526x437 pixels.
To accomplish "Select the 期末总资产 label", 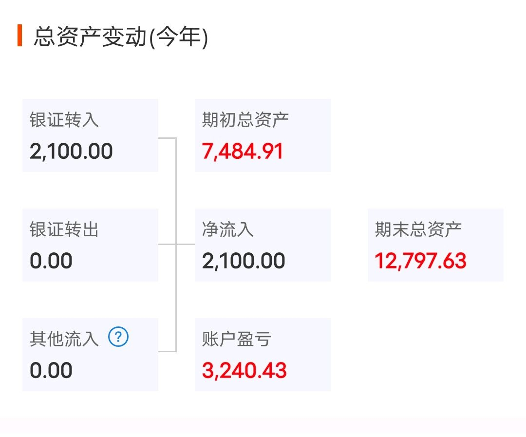I will 418,229.
